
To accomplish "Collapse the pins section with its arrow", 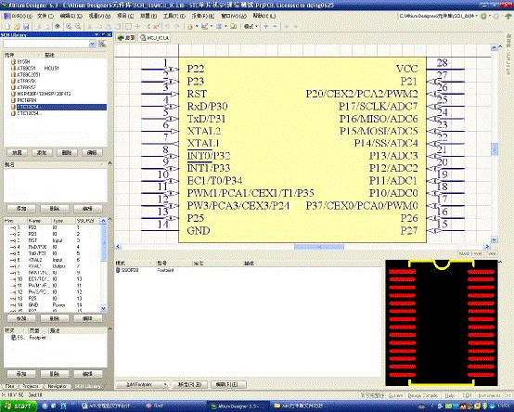I will [109, 219].
